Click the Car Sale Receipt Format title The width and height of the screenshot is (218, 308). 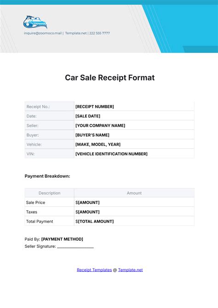[109, 78]
